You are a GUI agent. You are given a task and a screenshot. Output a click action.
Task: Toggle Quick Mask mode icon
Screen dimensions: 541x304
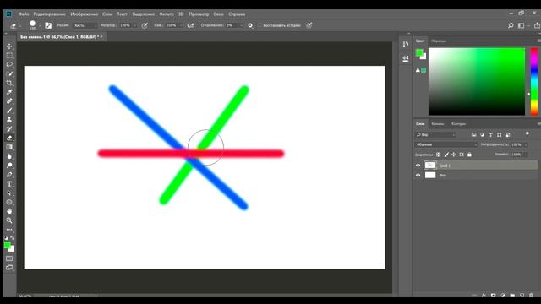(9, 258)
